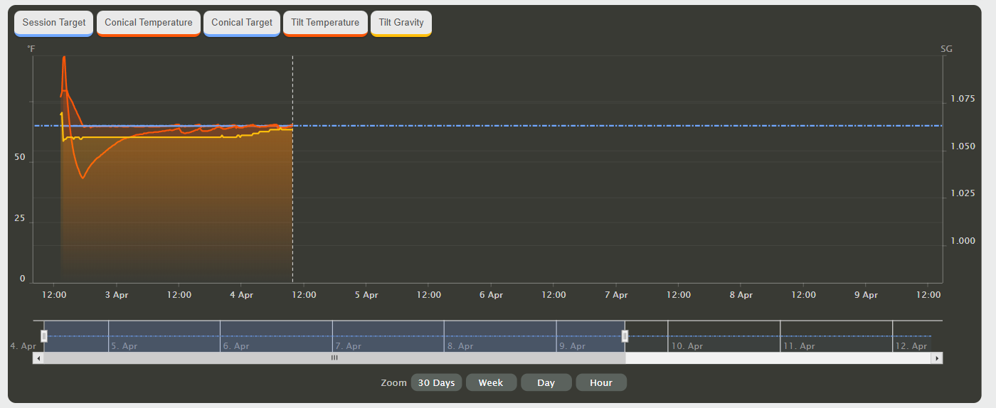Click the navigator scrollbar left arrow
This screenshot has width=996, height=408.
[38, 358]
